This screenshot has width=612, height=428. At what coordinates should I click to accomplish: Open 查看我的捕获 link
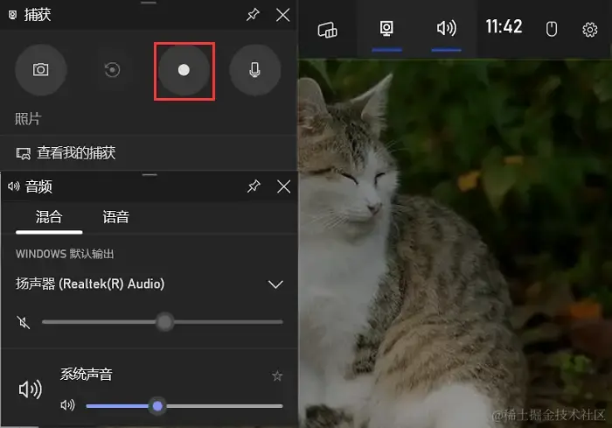click(66, 153)
